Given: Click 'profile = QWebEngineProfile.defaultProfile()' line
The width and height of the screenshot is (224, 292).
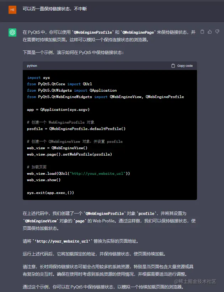Looking at the screenshot, I should (x=76, y=129).
